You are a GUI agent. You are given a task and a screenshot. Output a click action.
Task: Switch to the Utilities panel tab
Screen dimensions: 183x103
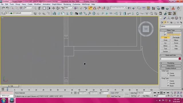180,18
